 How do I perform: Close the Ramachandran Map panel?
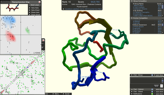point(39,2)
